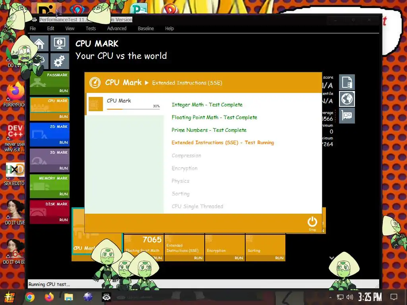Open the Tests menu
The width and height of the screenshot is (407, 305).
[x=91, y=29]
